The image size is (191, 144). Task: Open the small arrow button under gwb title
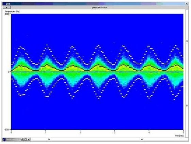coord(7,8)
